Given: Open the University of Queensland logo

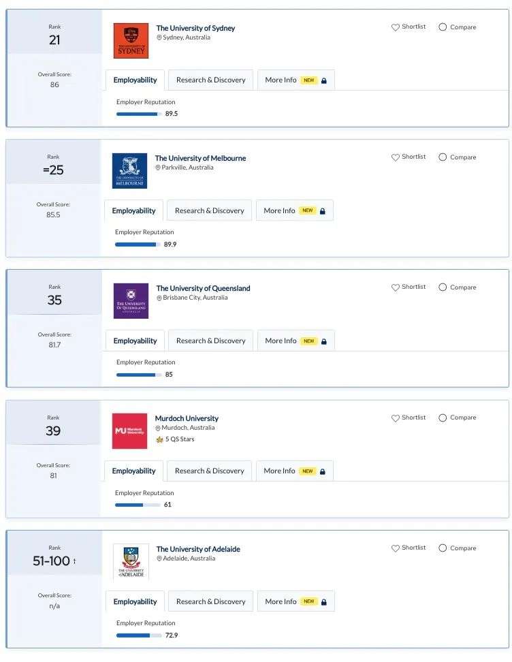Looking at the screenshot, I should coord(131,300).
